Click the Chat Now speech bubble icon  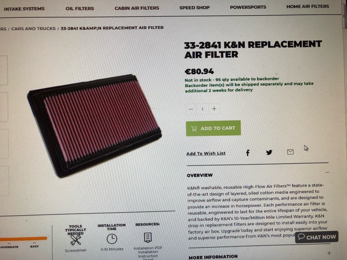[x=301, y=237]
